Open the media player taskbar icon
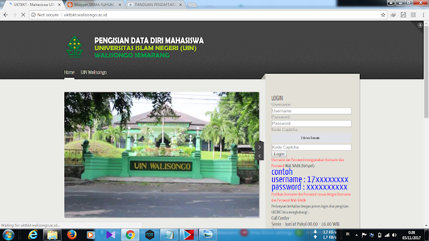This screenshot has width=429, height=241. coord(90,235)
